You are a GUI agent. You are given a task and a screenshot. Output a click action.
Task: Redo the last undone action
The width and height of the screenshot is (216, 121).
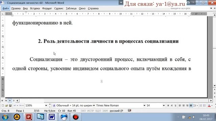point(20,106)
